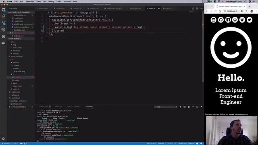Viewport: 258px width, 145px height.
Task: Open the Debug Console panel tab
Action: pos(73,107)
